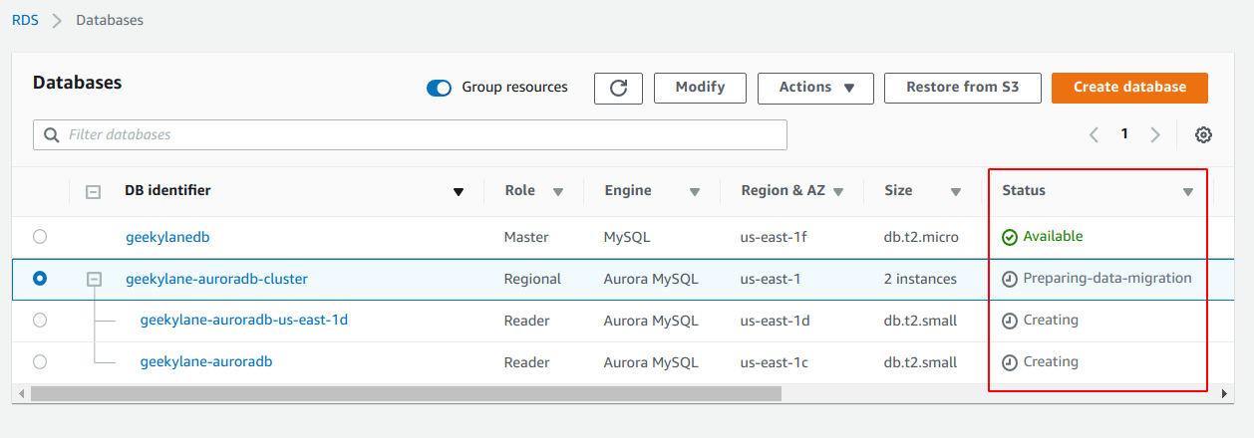Click the Create database button
The image size is (1254, 438).
(x=1129, y=88)
